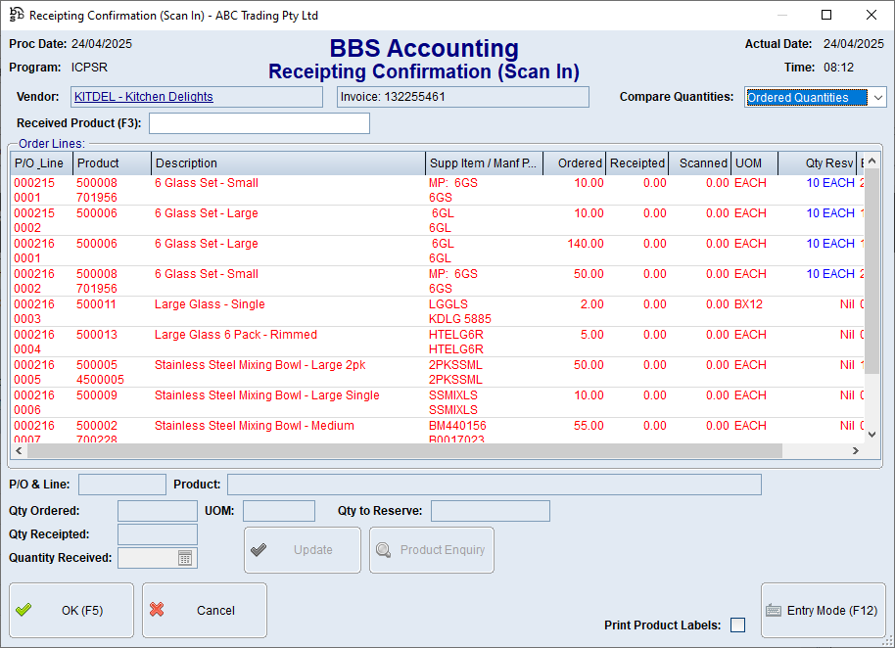
Task: Click the Product column header
Action: point(112,163)
